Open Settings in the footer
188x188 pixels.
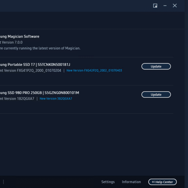point(108,182)
